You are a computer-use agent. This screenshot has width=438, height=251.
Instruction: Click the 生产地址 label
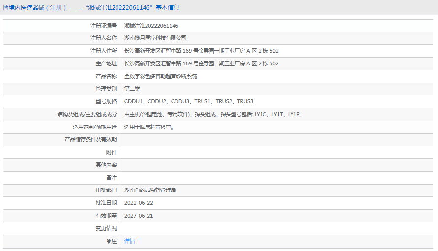pyautogui.click(x=106, y=63)
